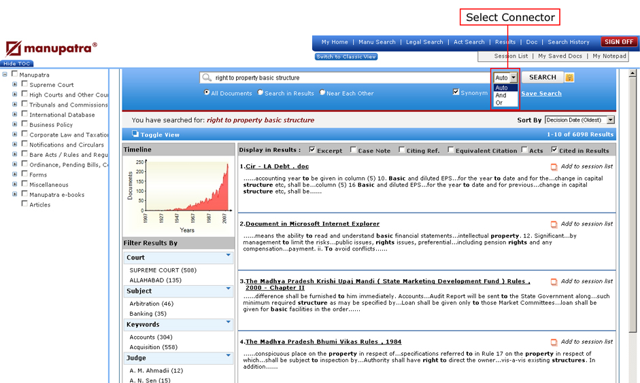Collapse the Keywords filter section
This screenshot has width=640, height=383.
point(228,322)
